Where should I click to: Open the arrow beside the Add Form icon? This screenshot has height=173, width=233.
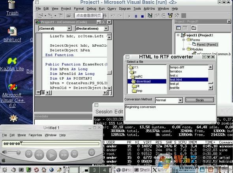55,16
